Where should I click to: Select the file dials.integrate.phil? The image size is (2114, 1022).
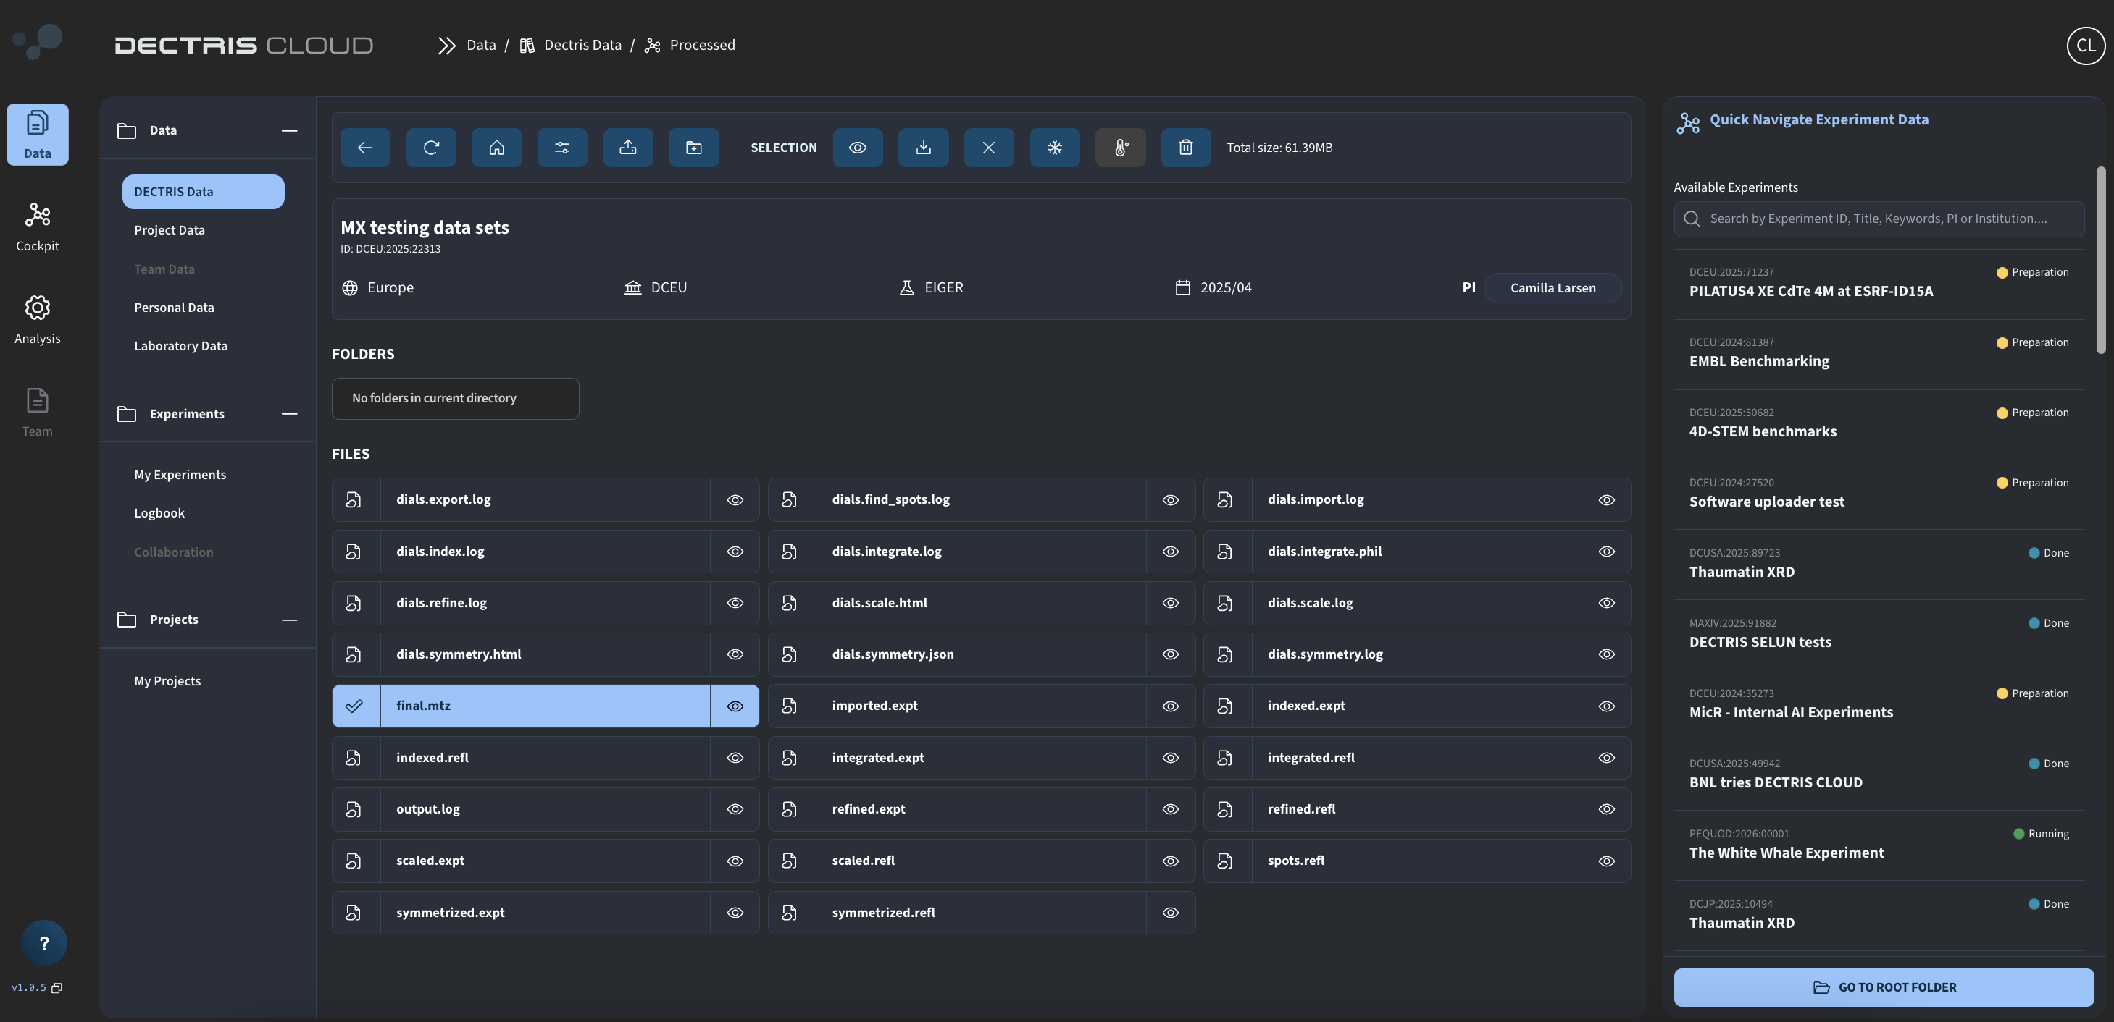(1416, 552)
